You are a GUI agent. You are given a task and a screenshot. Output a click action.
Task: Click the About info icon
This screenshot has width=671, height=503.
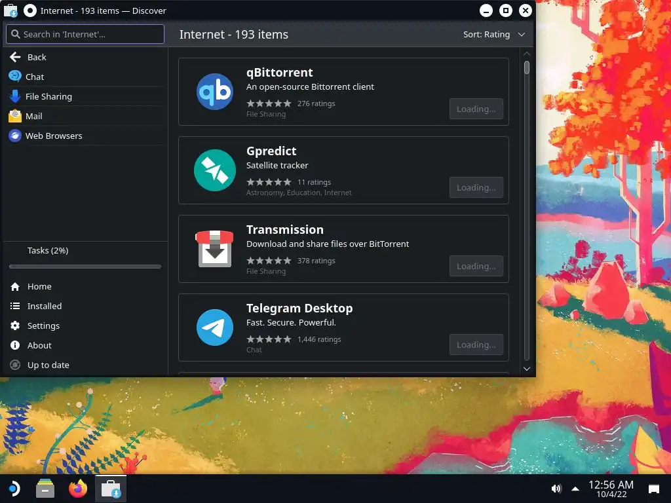(x=15, y=346)
